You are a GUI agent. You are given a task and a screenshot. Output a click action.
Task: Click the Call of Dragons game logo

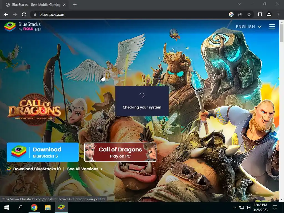[x=35, y=110]
